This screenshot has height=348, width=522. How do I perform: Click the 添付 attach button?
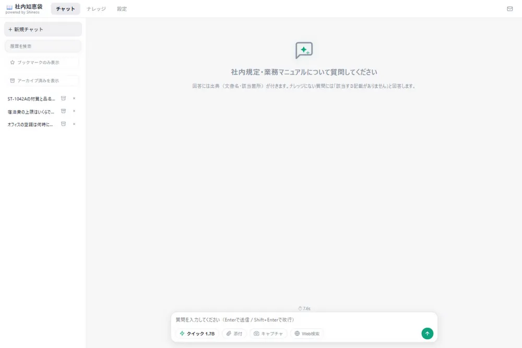pos(234,333)
